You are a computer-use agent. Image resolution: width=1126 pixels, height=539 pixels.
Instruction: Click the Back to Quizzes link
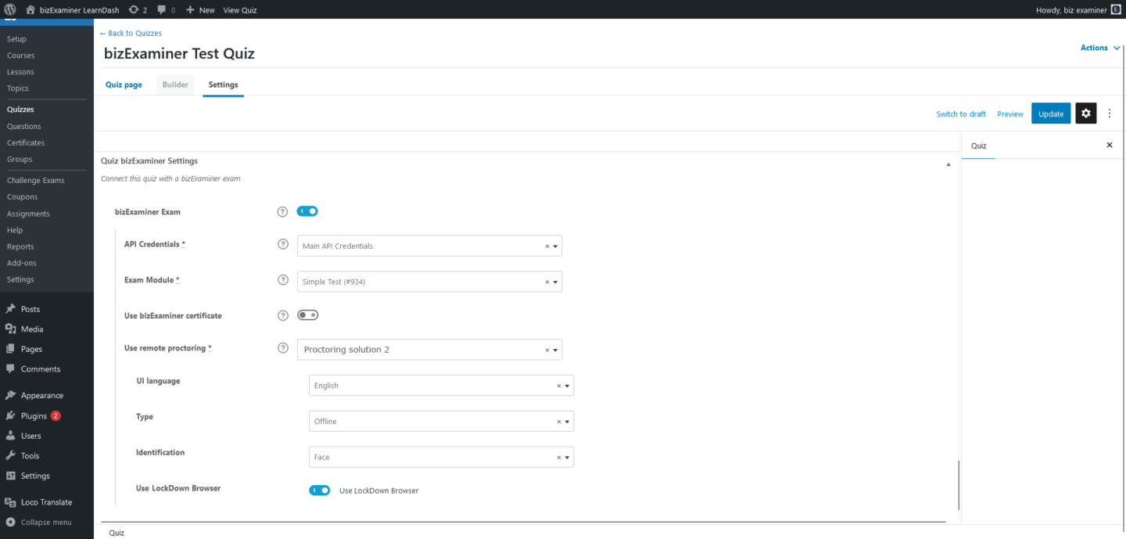click(130, 33)
